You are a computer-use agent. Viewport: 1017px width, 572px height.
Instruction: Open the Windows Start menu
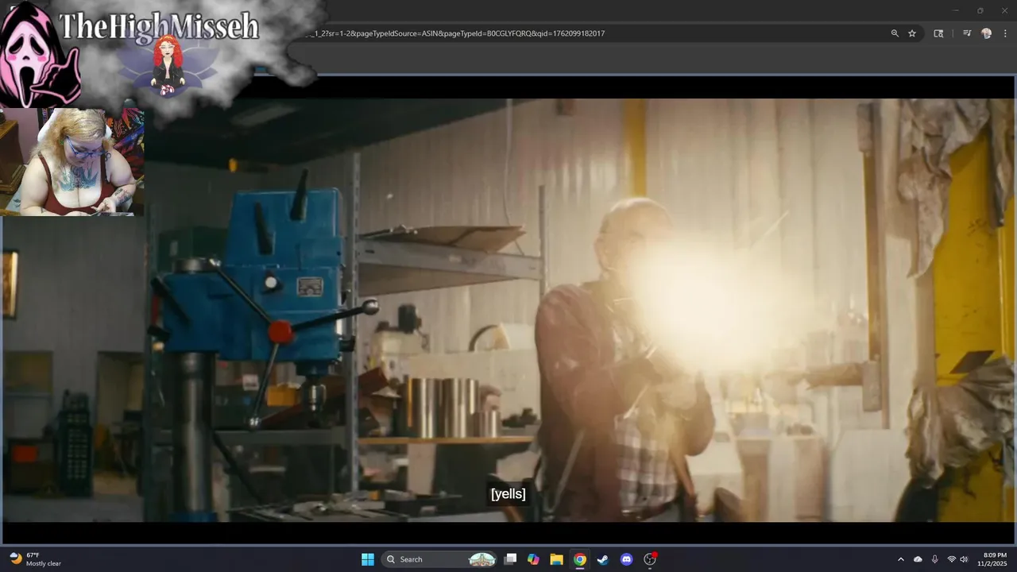click(368, 559)
